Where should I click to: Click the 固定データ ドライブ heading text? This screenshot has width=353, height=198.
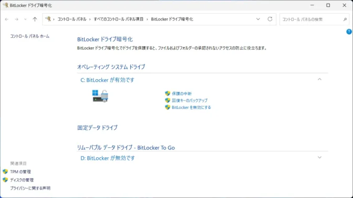pos(97,128)
